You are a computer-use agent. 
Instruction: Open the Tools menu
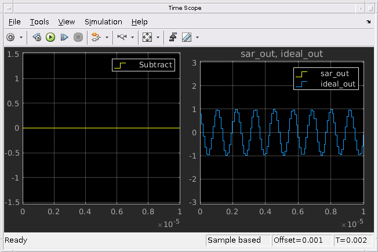(x=39, y=22)
